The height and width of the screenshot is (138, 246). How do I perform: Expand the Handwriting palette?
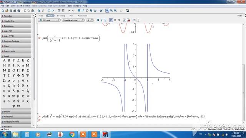[16, 21]
